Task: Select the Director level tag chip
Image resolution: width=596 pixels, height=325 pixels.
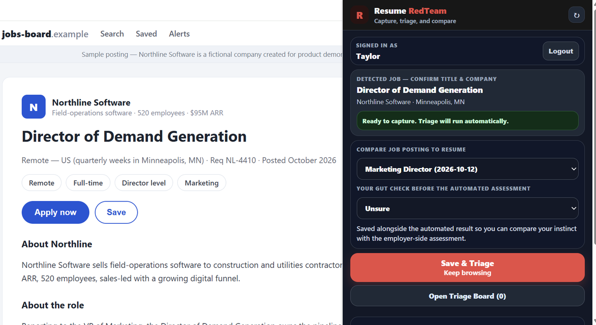Action: click(x=144, y=183)
